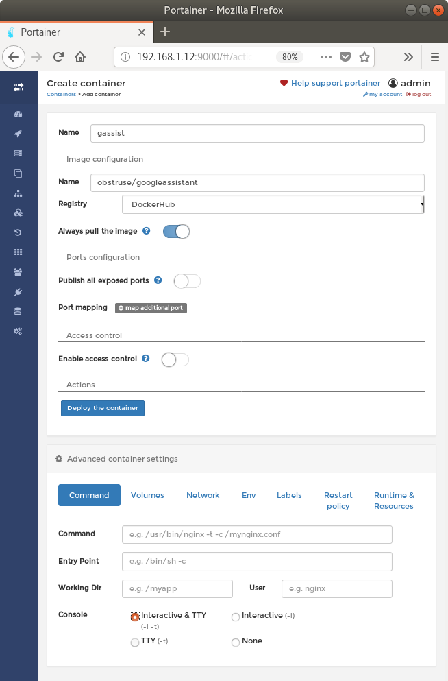Open the Registry DockerHub dropdown
This screenshot has height=681, width=448.
(273, 204)
